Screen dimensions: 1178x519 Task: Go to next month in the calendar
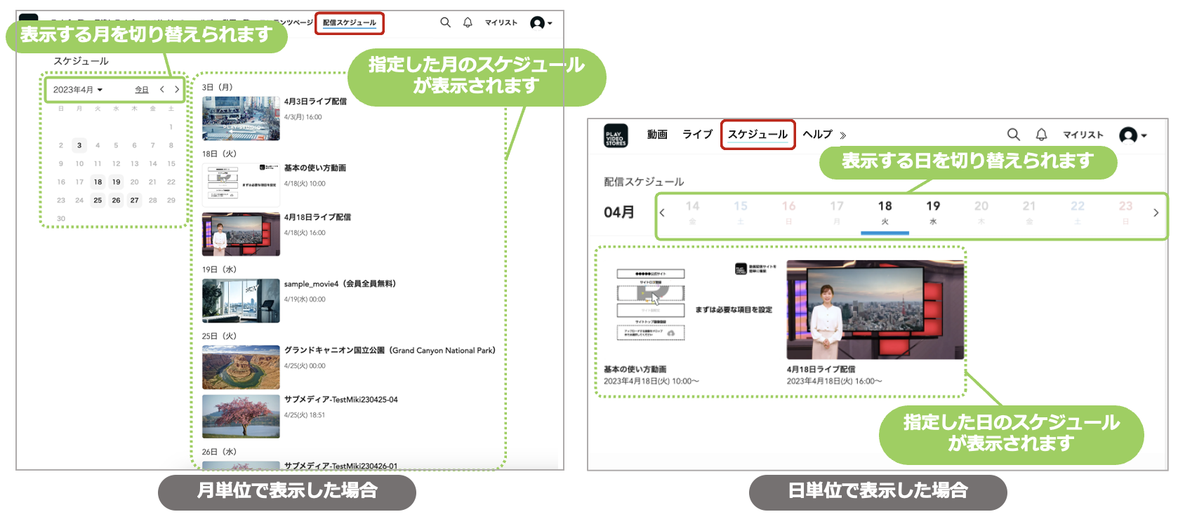pyautogui.click(x=177, y=90)
